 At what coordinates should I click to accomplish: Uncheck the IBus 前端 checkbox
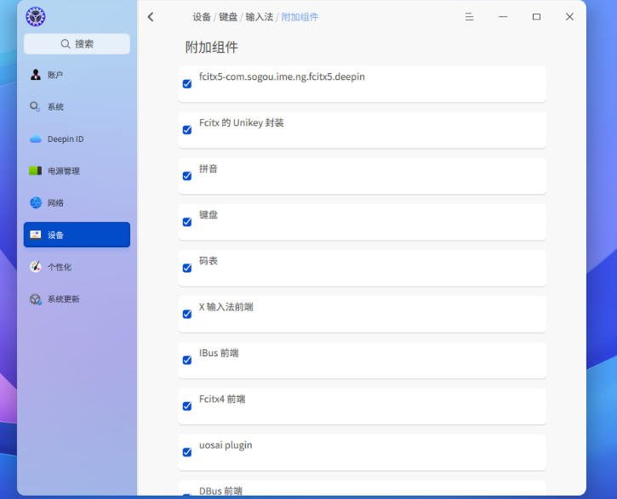(187, 360)
